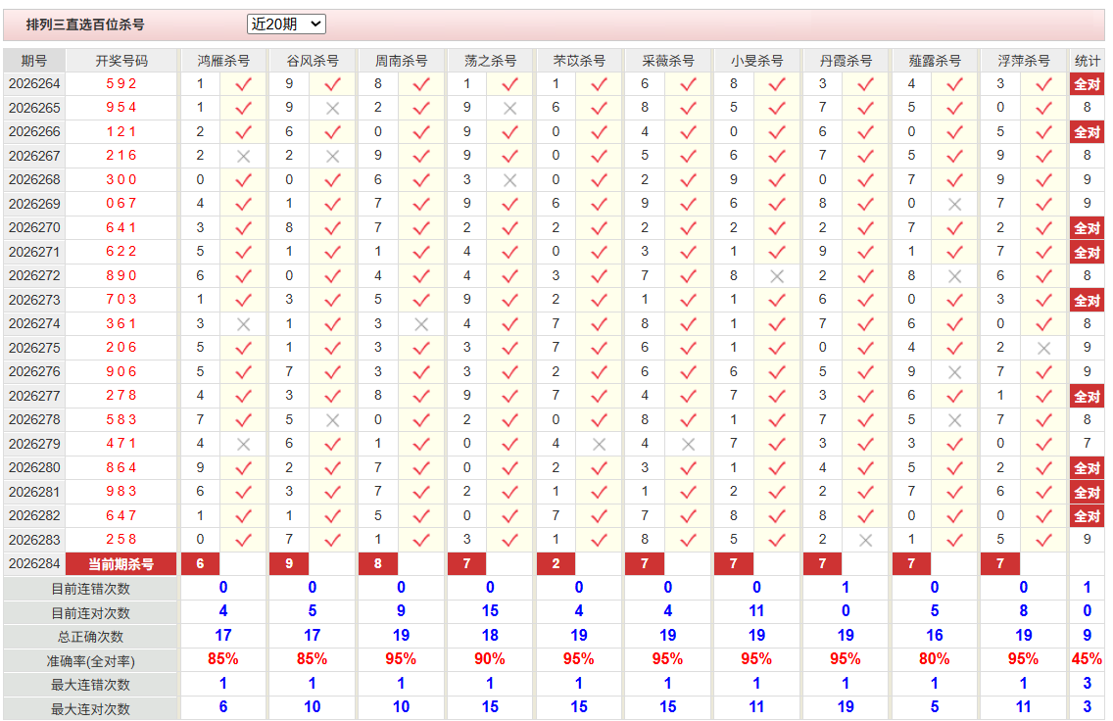Image resolution: width=1113 pixels, height=721 pixels.
Task: Click the 总正确次数 row label
Action: (x=90, y=637)
